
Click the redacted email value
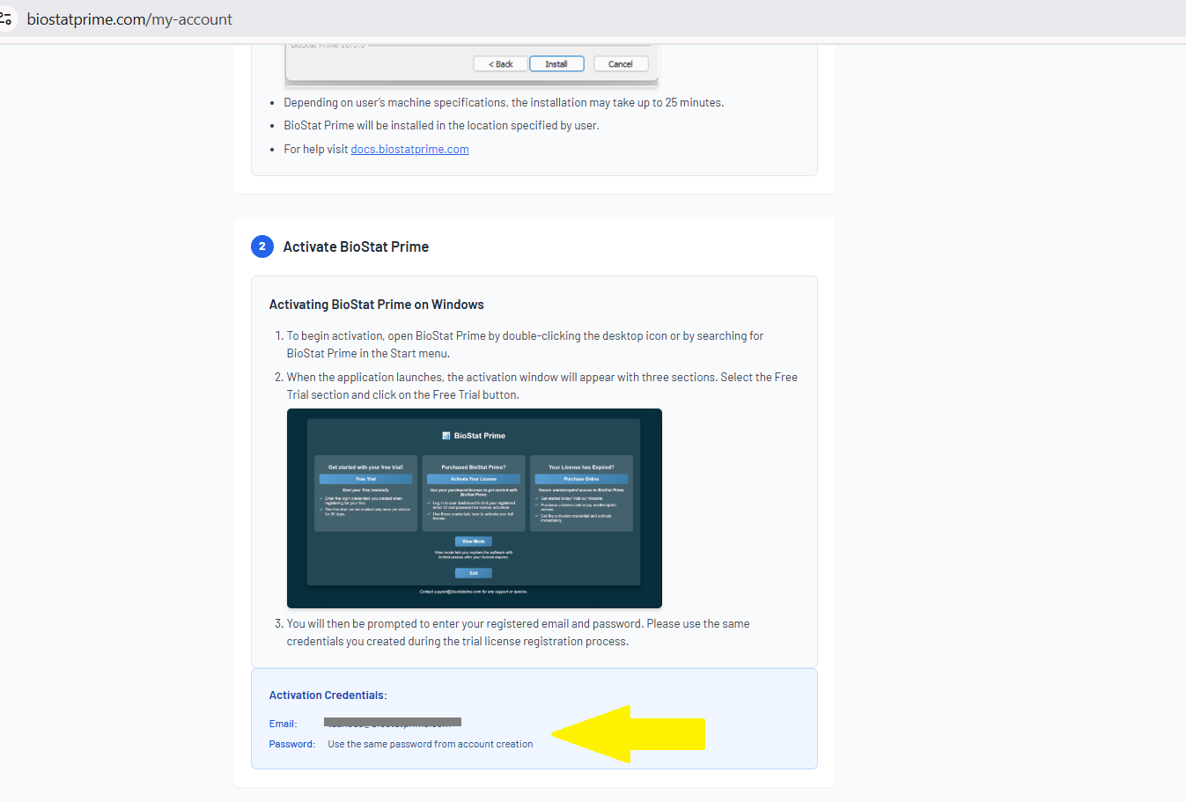pos(393,723)
